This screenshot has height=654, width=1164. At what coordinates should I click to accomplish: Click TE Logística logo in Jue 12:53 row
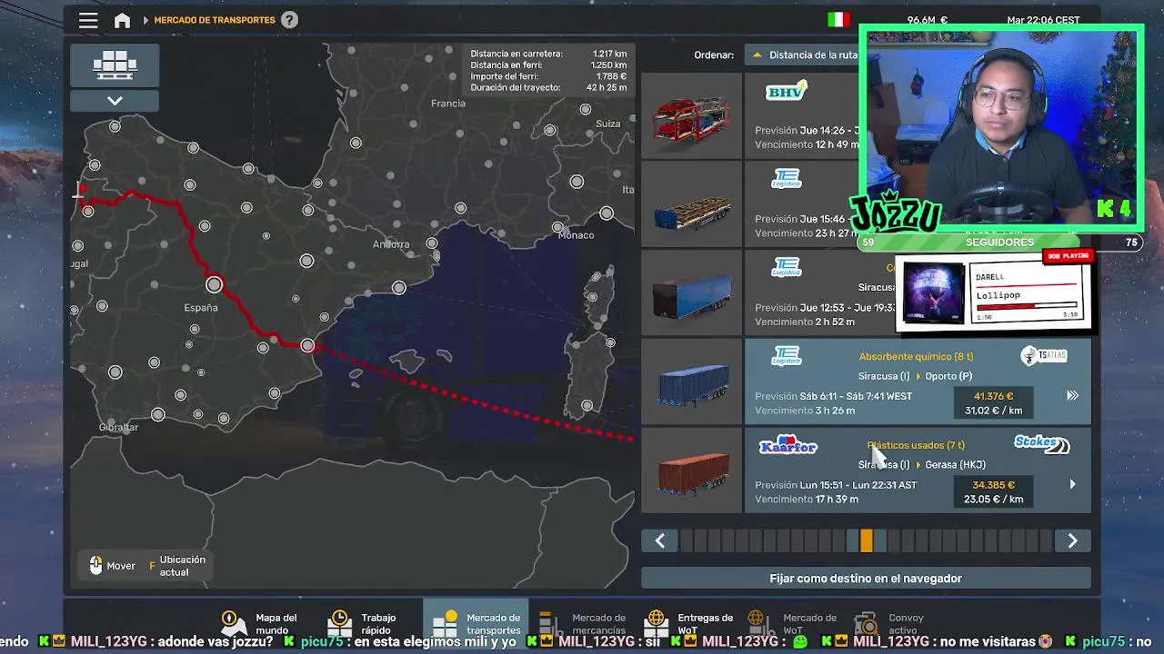(x=787, y=267)
